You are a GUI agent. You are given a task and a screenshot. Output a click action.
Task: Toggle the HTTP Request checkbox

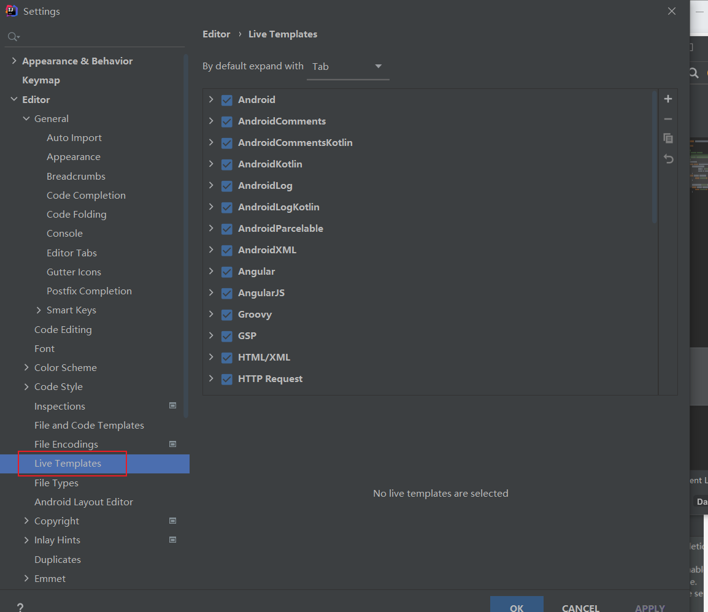(226, 379)
